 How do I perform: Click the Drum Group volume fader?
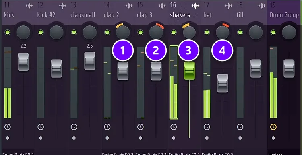point(289,68)
